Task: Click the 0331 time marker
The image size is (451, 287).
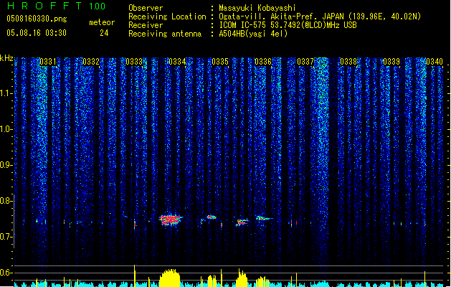Action: 48,62
